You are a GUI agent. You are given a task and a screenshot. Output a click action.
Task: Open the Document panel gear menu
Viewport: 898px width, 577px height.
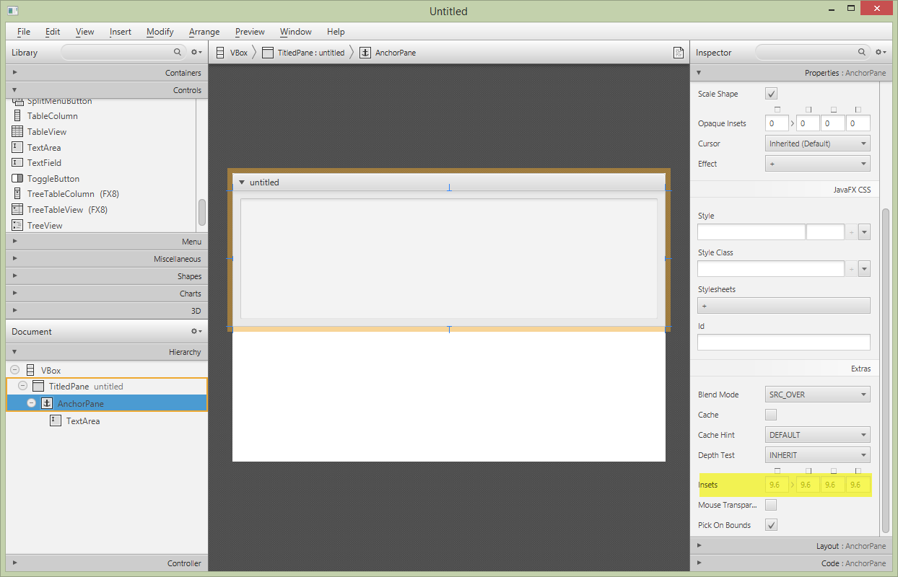[195, 331]
